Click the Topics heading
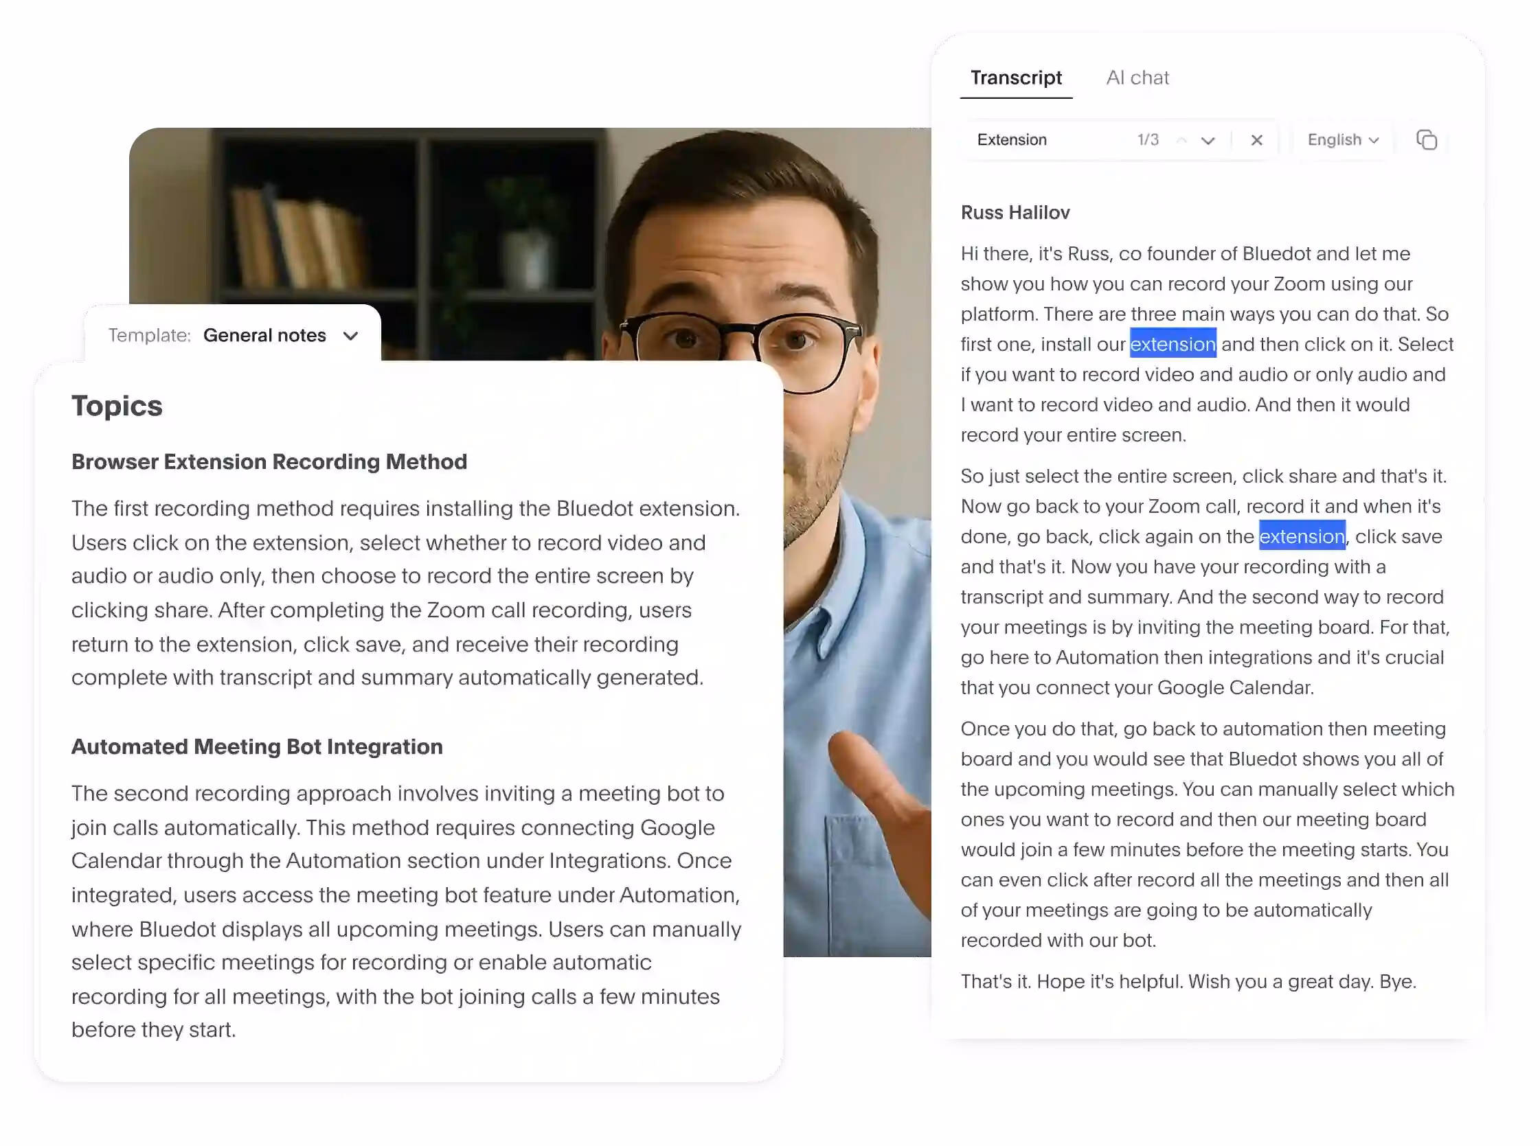 117,405
